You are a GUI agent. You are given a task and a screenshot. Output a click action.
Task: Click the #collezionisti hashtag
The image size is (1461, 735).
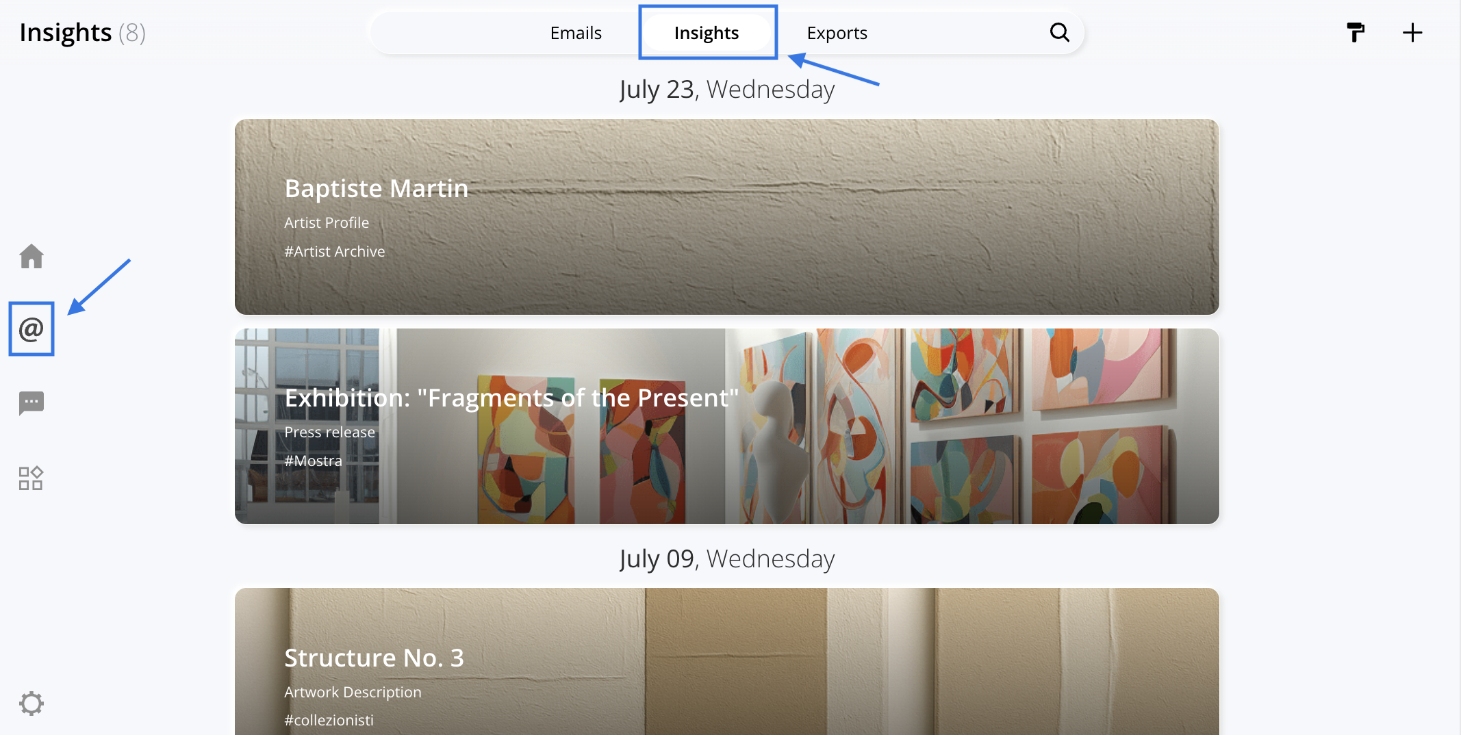click(x=329, y=720)
